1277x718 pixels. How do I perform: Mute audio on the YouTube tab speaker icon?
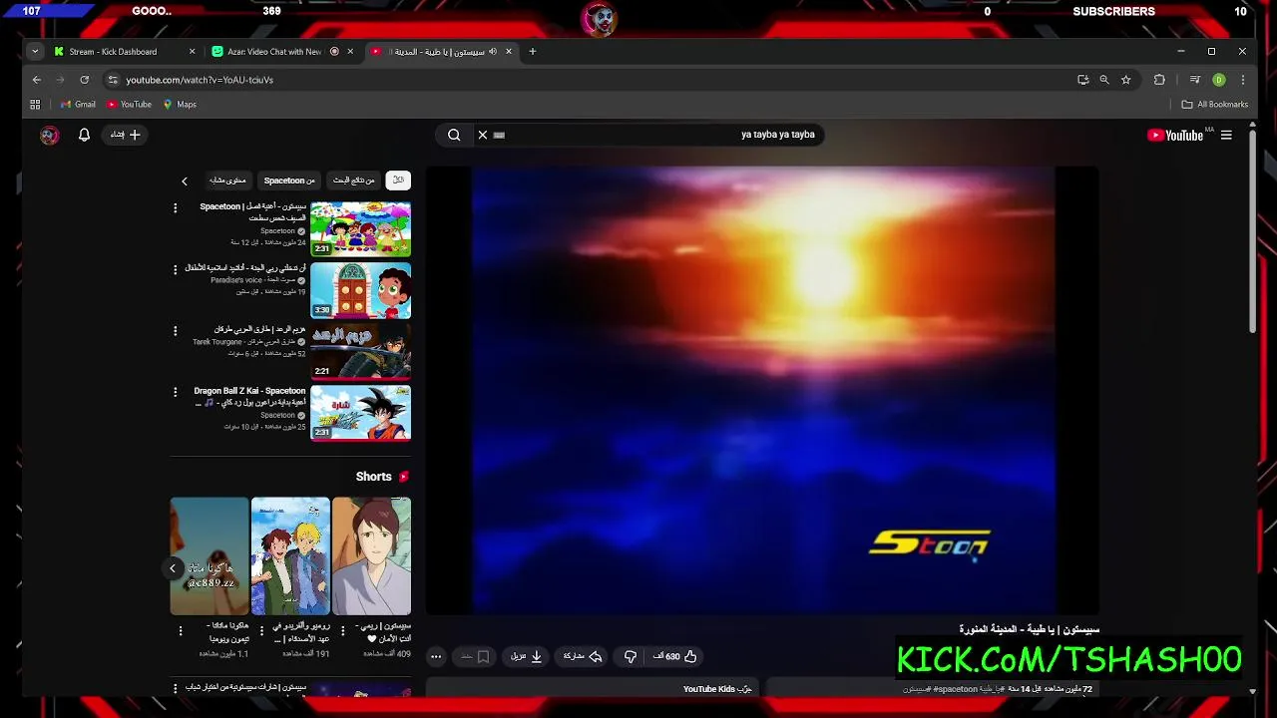493,52
